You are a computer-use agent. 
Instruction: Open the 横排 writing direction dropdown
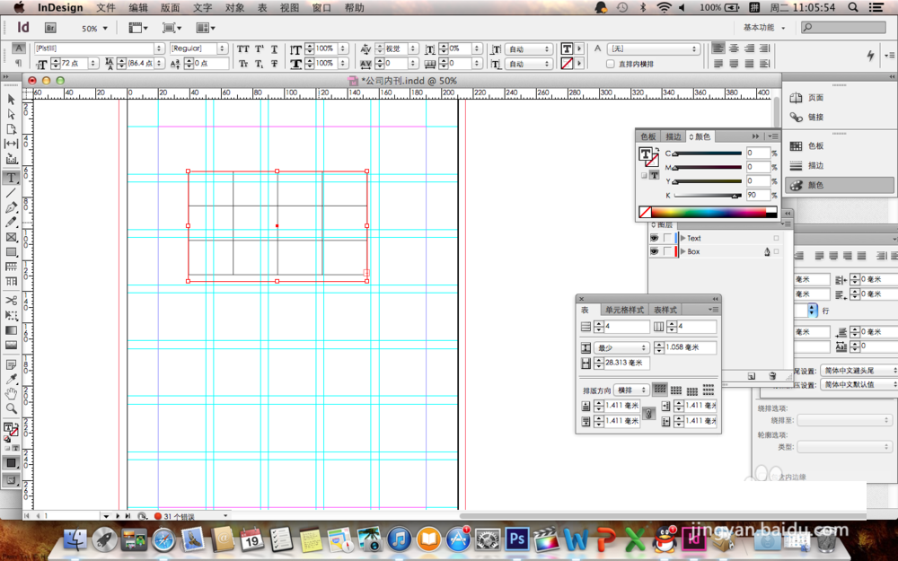631,390
